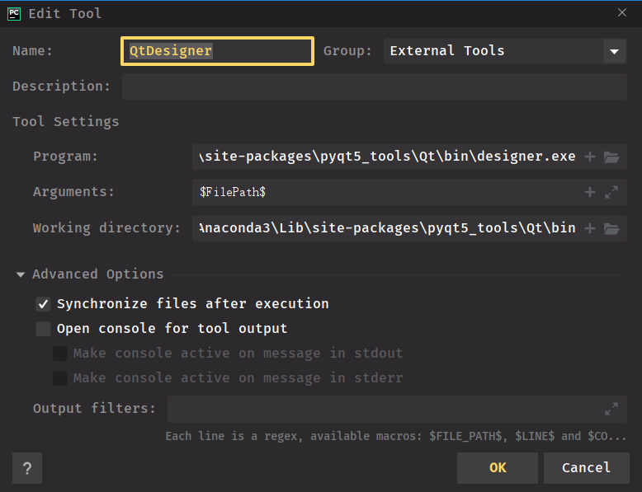Toggle Make console active on message in stderr
Viewport: 642px width, 492px height.
point(59,378)
